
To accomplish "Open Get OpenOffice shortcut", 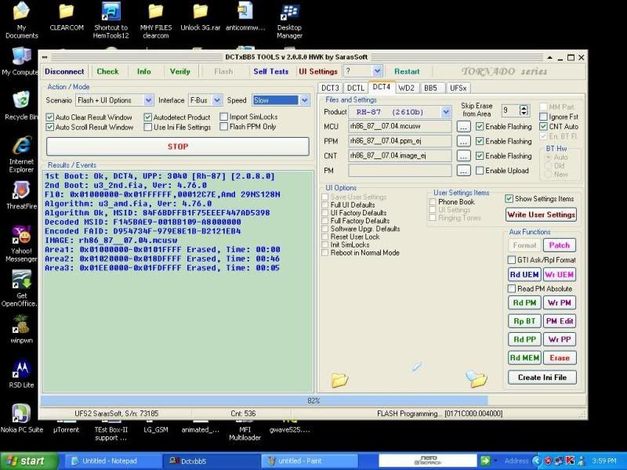I will pos(21,288).
